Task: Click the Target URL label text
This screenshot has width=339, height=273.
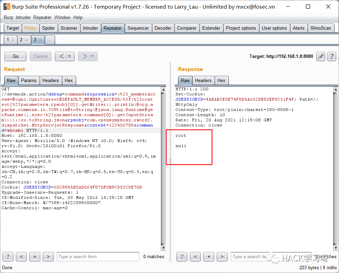Action: point(281,57)
